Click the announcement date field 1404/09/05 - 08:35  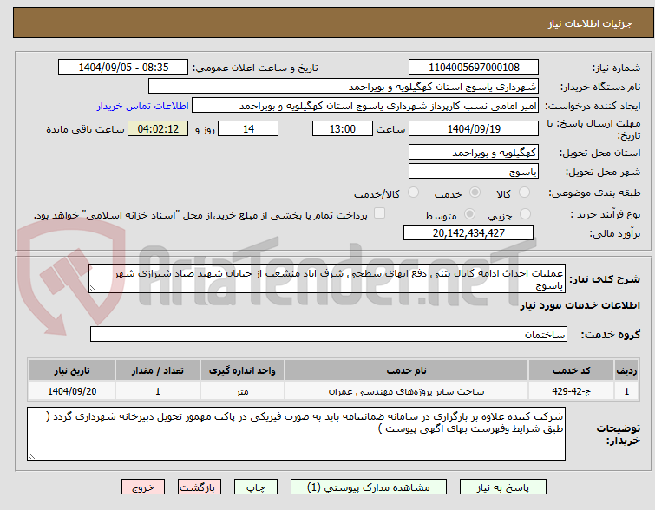click(x=123, y=68)
